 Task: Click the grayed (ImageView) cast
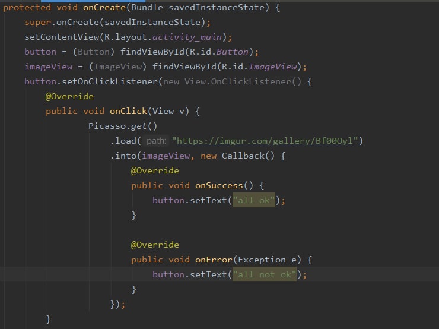pyautogui.click(x=117, y=67)
